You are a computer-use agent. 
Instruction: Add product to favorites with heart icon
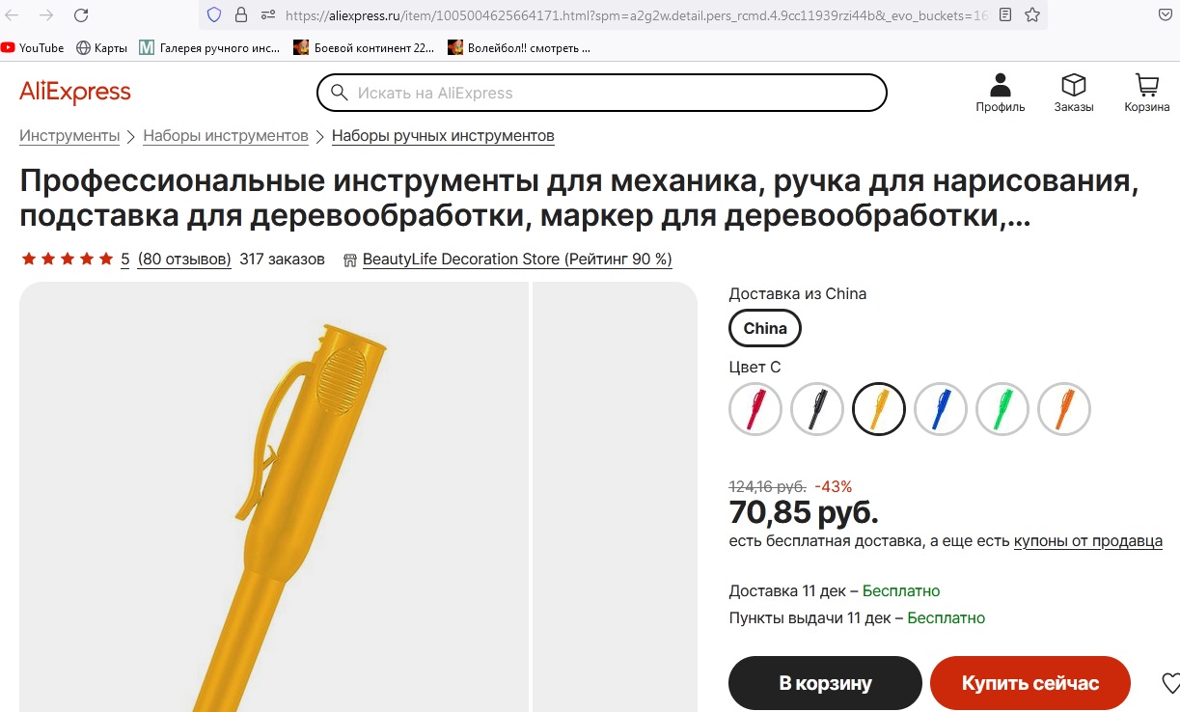tap(1168, 683)
